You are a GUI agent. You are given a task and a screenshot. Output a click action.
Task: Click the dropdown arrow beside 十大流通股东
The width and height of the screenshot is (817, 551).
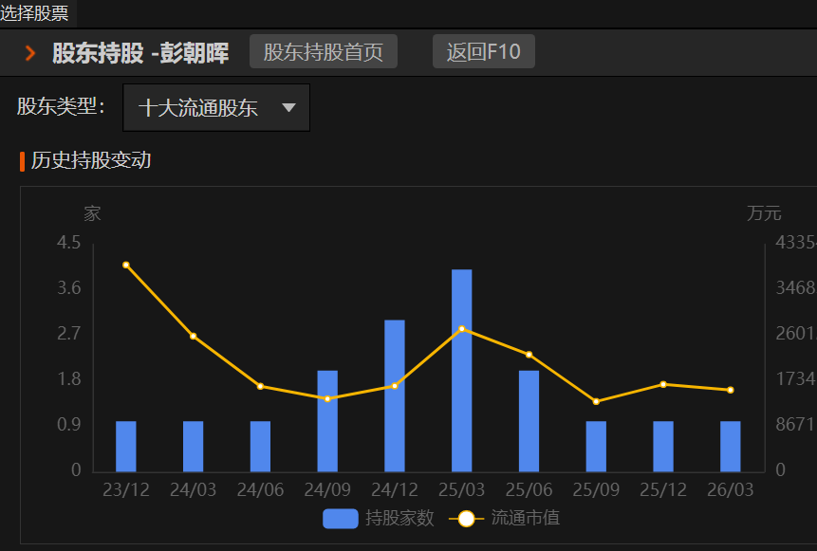[288, 108]
